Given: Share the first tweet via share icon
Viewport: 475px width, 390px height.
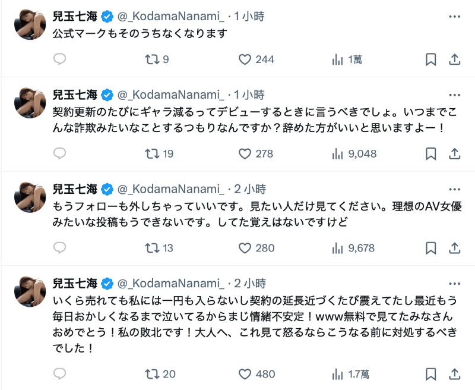Looking at the screenshot, I should 455,59.
